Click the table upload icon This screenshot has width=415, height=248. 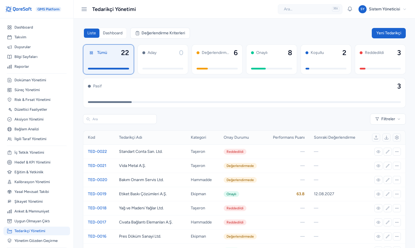(376, 138)
